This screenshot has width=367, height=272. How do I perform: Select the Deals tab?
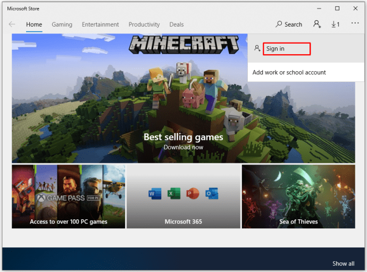pos(177,24)
